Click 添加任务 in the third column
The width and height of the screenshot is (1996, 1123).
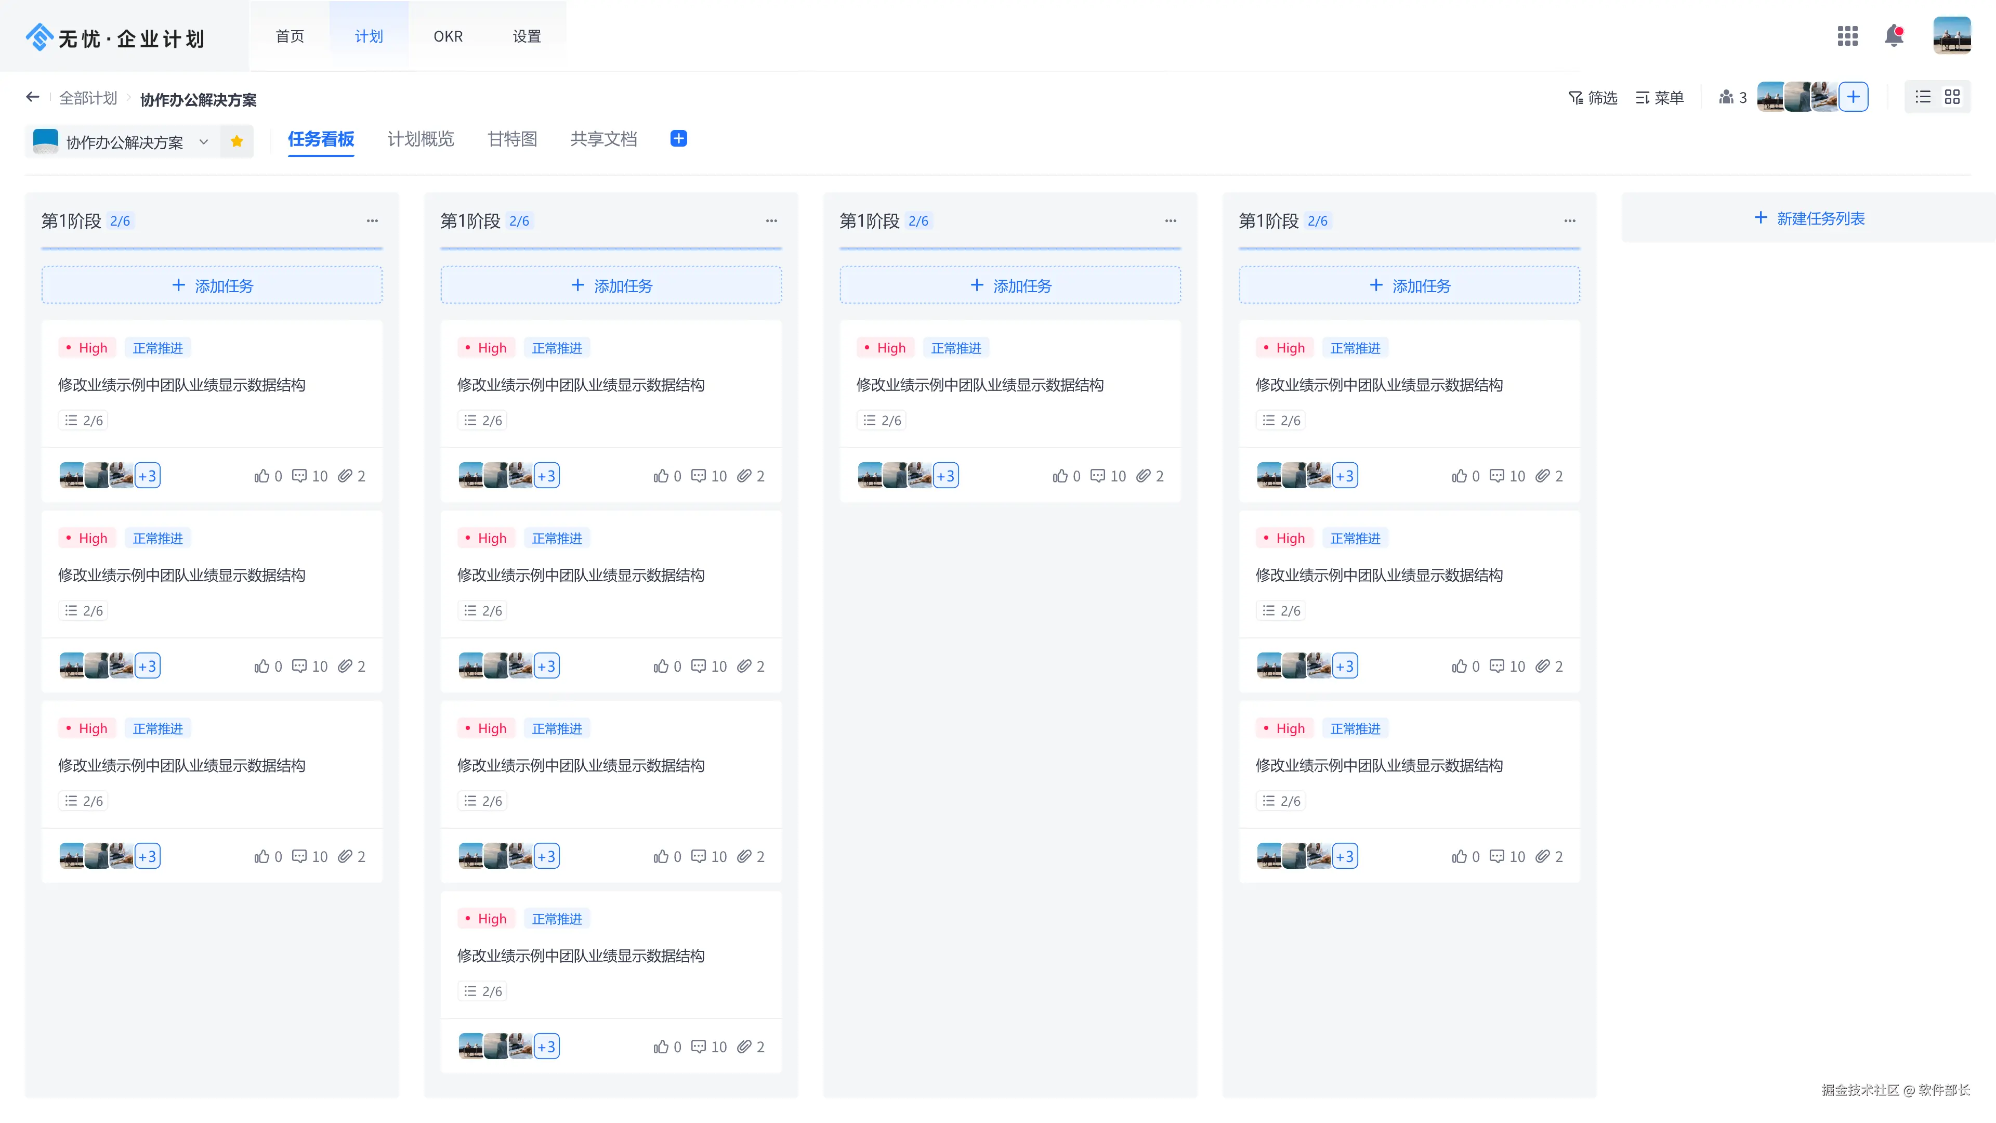(x=1009, y=286)
